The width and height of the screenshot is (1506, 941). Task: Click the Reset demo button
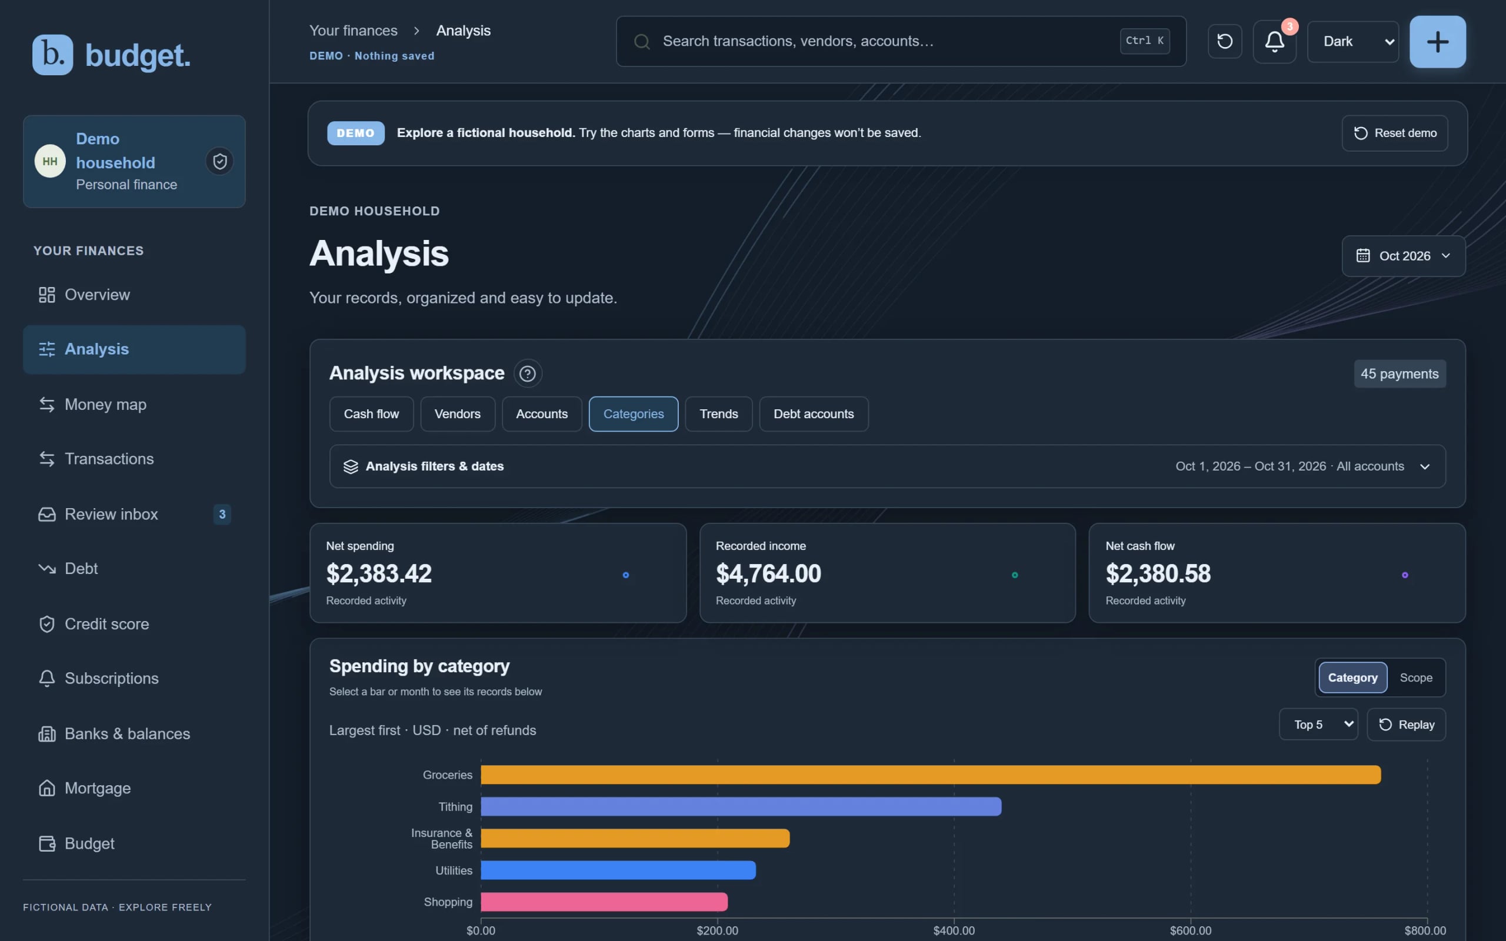click(x=1395, y=133)
